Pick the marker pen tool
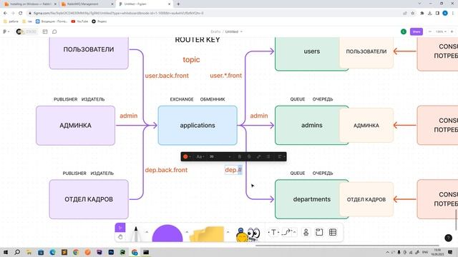This screenshot has height=257, width=458. point(136,234)
